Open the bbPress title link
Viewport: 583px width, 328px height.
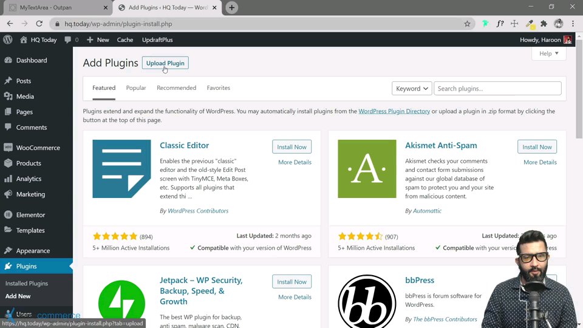[420, 280]
